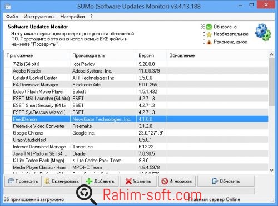Minimize the SUMo window
Viewport: 278px width, 206px height.
pyautogui.click(x=241, y=6)
